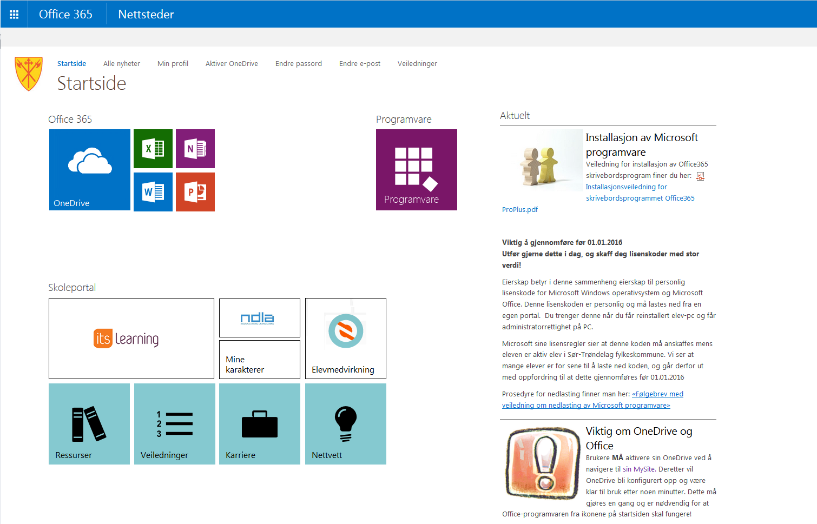Click the Skoleportal section heading
Viewport: 817px width, 524px height.
pyautogui.click(x=72, y=287)
